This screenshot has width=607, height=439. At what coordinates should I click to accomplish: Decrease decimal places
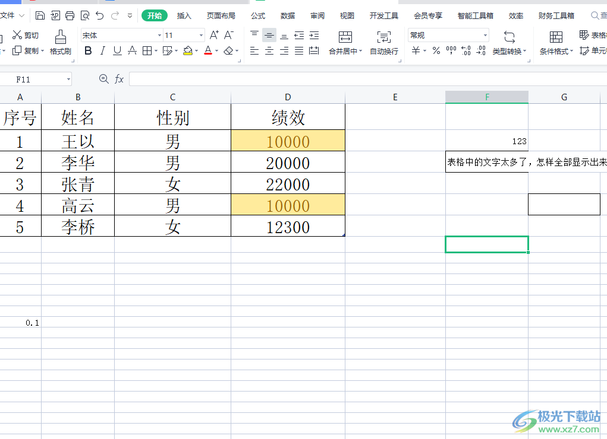point(481,50)
